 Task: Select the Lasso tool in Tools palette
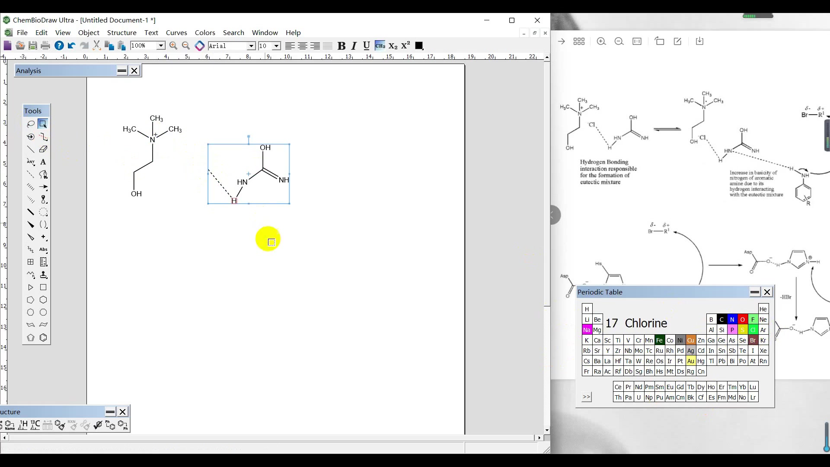coord(31,124)
